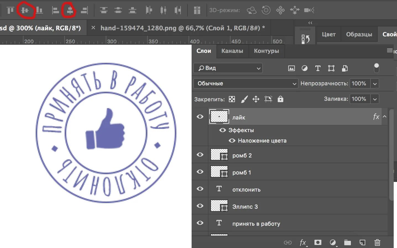Switch to Контуры tab
Screen dimensions: 397x248
point(266,51)
